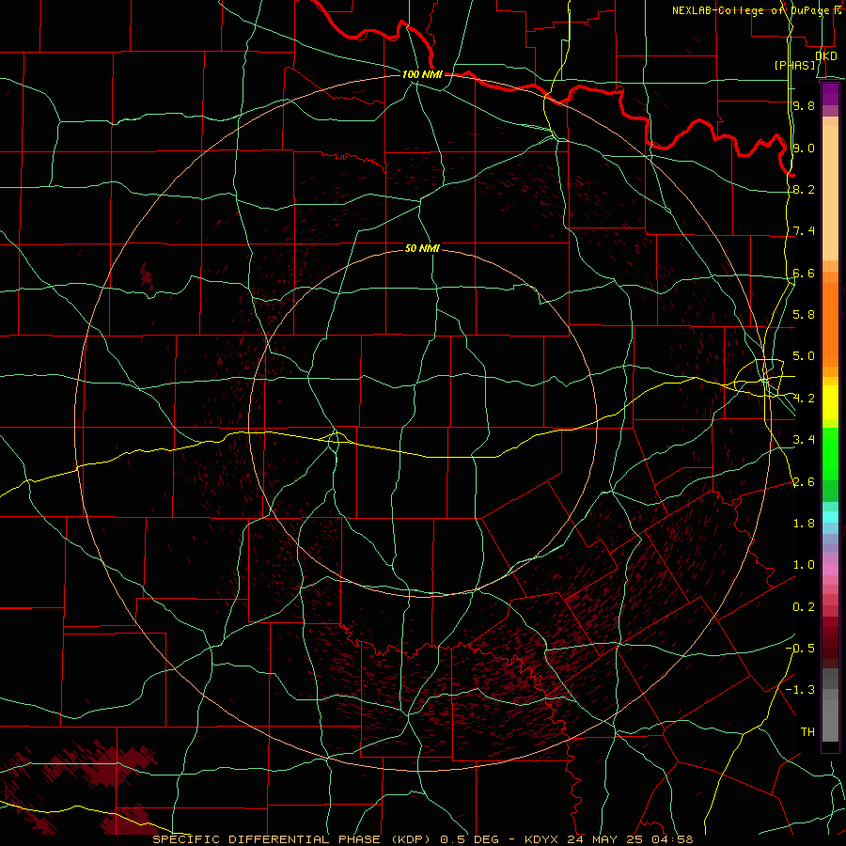This screenshot has height=846, width=846.
Task: Pick the yellow color bar segment
Action: pyautogui.click(x=830, y=402)
